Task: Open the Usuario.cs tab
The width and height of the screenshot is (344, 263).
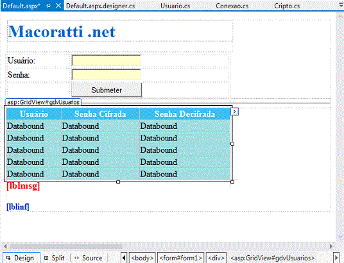Action: tap(175, 6)
